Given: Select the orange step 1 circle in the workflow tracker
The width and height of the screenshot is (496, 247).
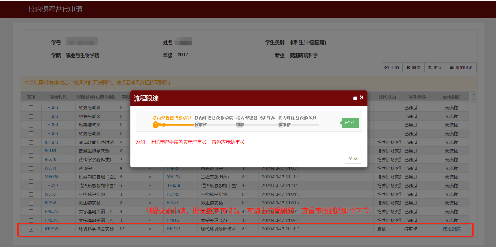Looking at the screenshot, I should [x=156, y=125].
